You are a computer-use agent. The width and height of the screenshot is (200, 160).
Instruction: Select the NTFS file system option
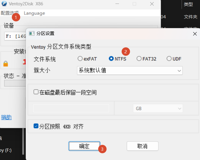click(118, 59)
